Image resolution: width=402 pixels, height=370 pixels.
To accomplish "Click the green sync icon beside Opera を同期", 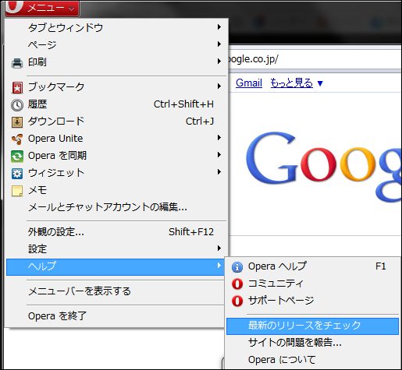I will pos(17,157).
